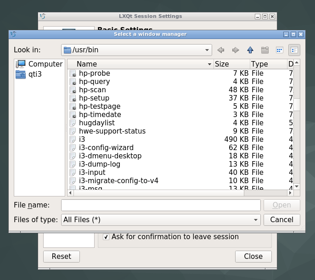Click Close in LXQt Session Settings window
Screen dimensions: 315x280
point(253,257)
